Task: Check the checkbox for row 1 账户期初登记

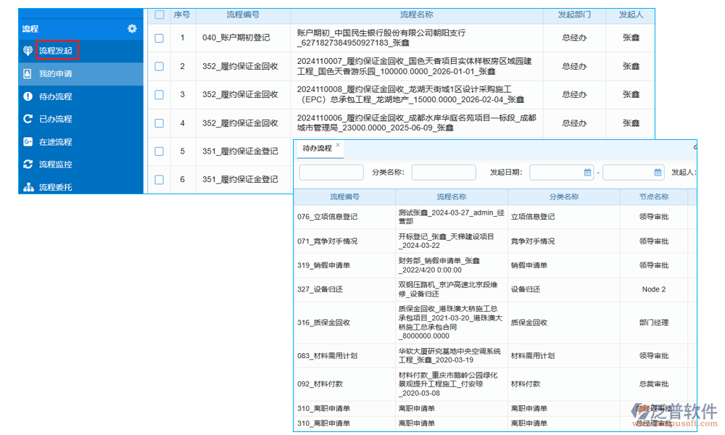Action: point(159,37)
